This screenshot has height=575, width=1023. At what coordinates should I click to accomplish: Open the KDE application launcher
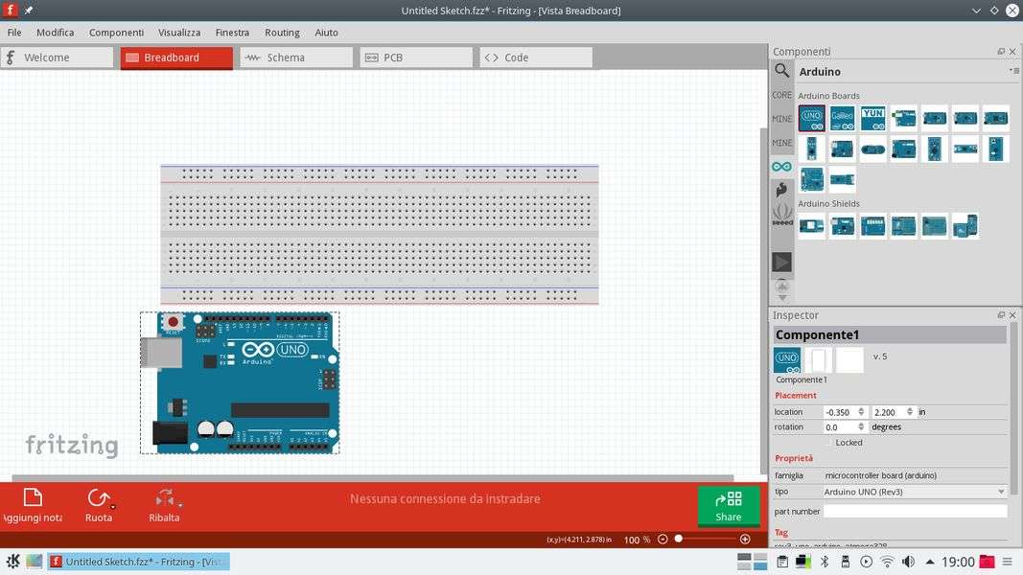(12, 562)
